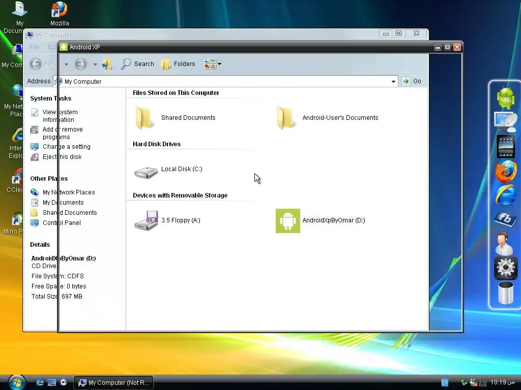Collapse the Details section header
The width and height of the screenshot is (521, 390).
40,245
